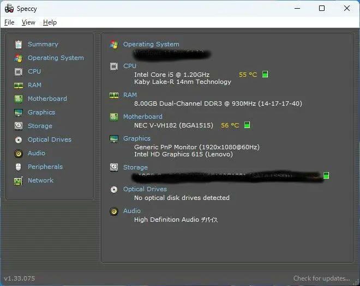
Task: Maximize the Speccy window
Action: click(x=322, y=8)
